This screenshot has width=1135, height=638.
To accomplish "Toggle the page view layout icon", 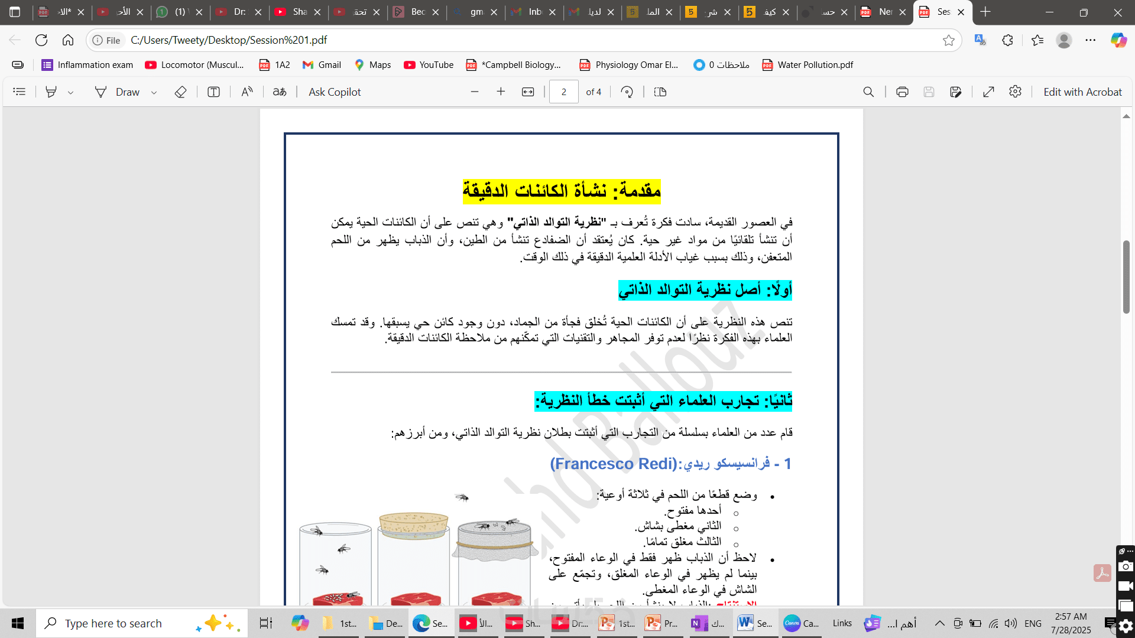I will click(x=660, y=92).
